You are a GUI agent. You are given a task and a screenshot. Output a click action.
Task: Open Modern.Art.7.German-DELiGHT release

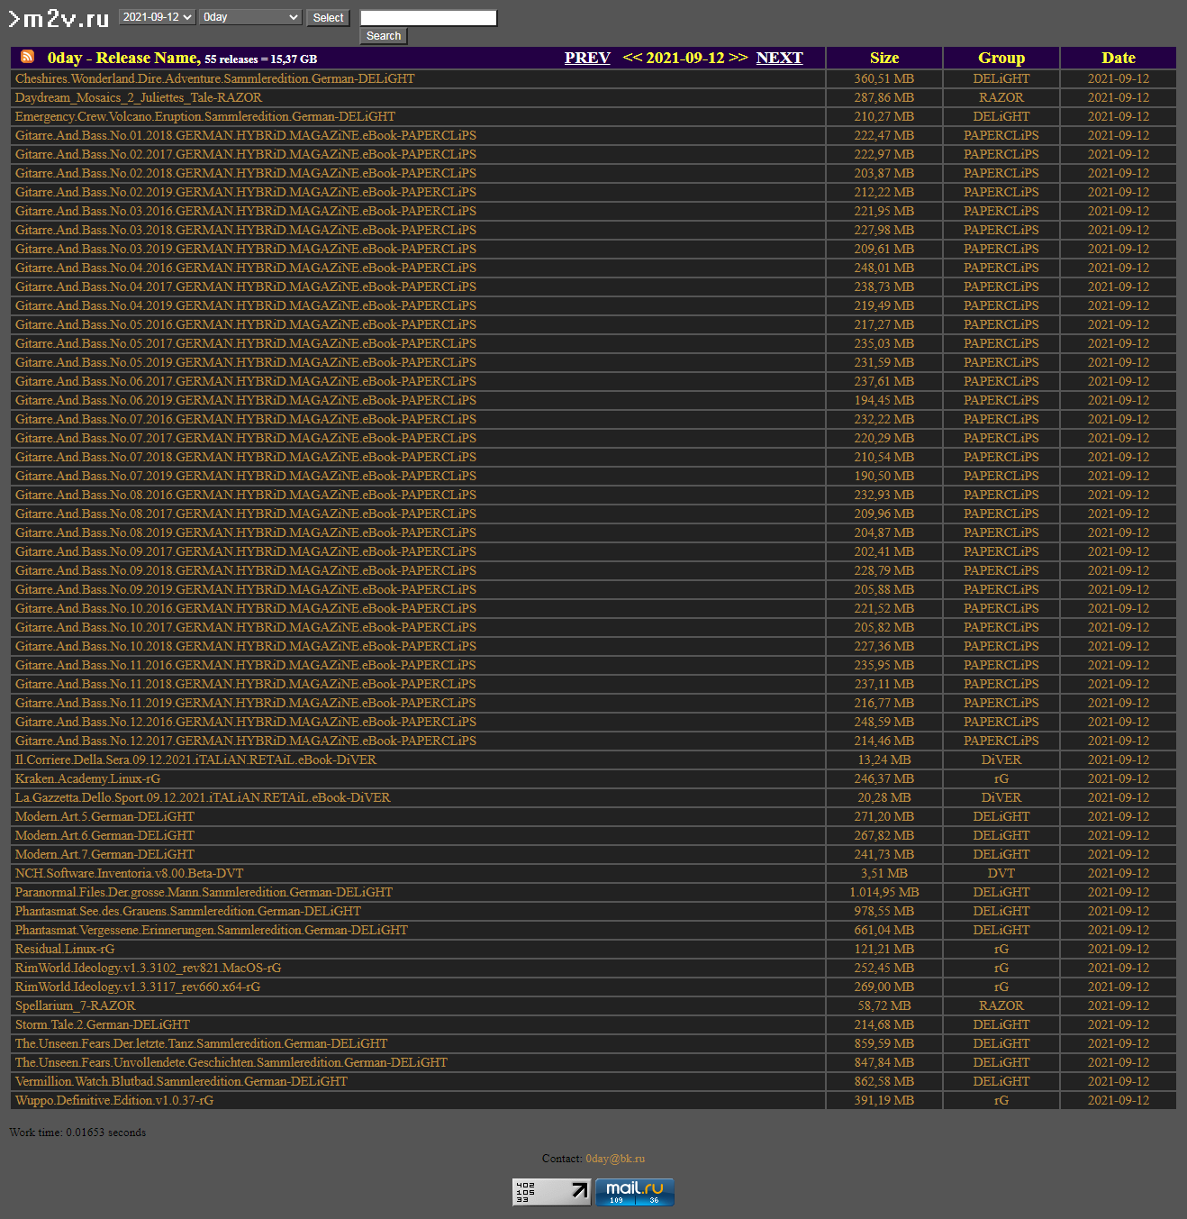pos(104,854)
